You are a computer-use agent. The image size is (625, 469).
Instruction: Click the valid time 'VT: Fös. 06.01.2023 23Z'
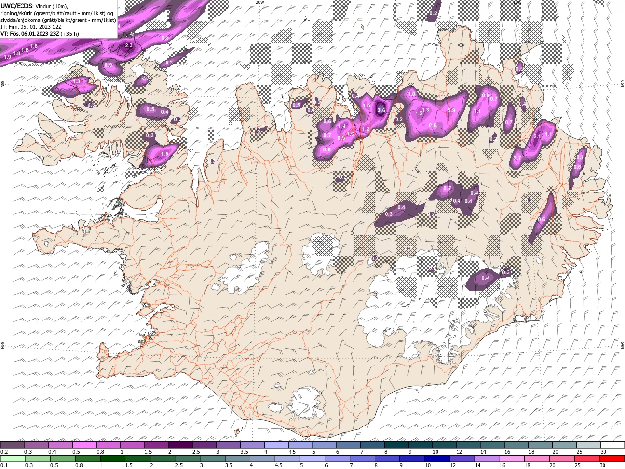pyautogui.click(x=30, y=34)
